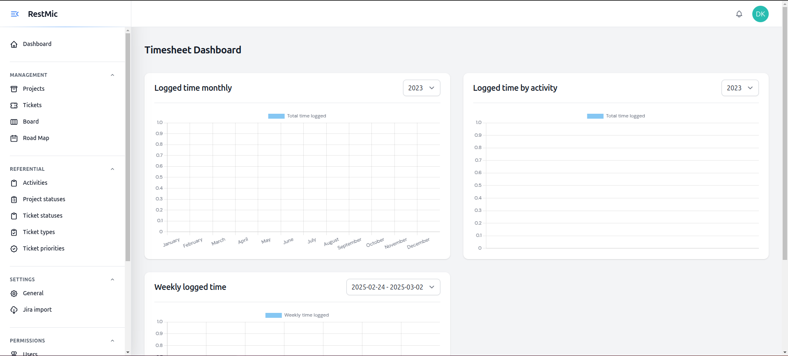The height and width of the screenshot is (356, 788).
Task: Toggle the Total time logged legend in activity chart
Action: (616, 116)
